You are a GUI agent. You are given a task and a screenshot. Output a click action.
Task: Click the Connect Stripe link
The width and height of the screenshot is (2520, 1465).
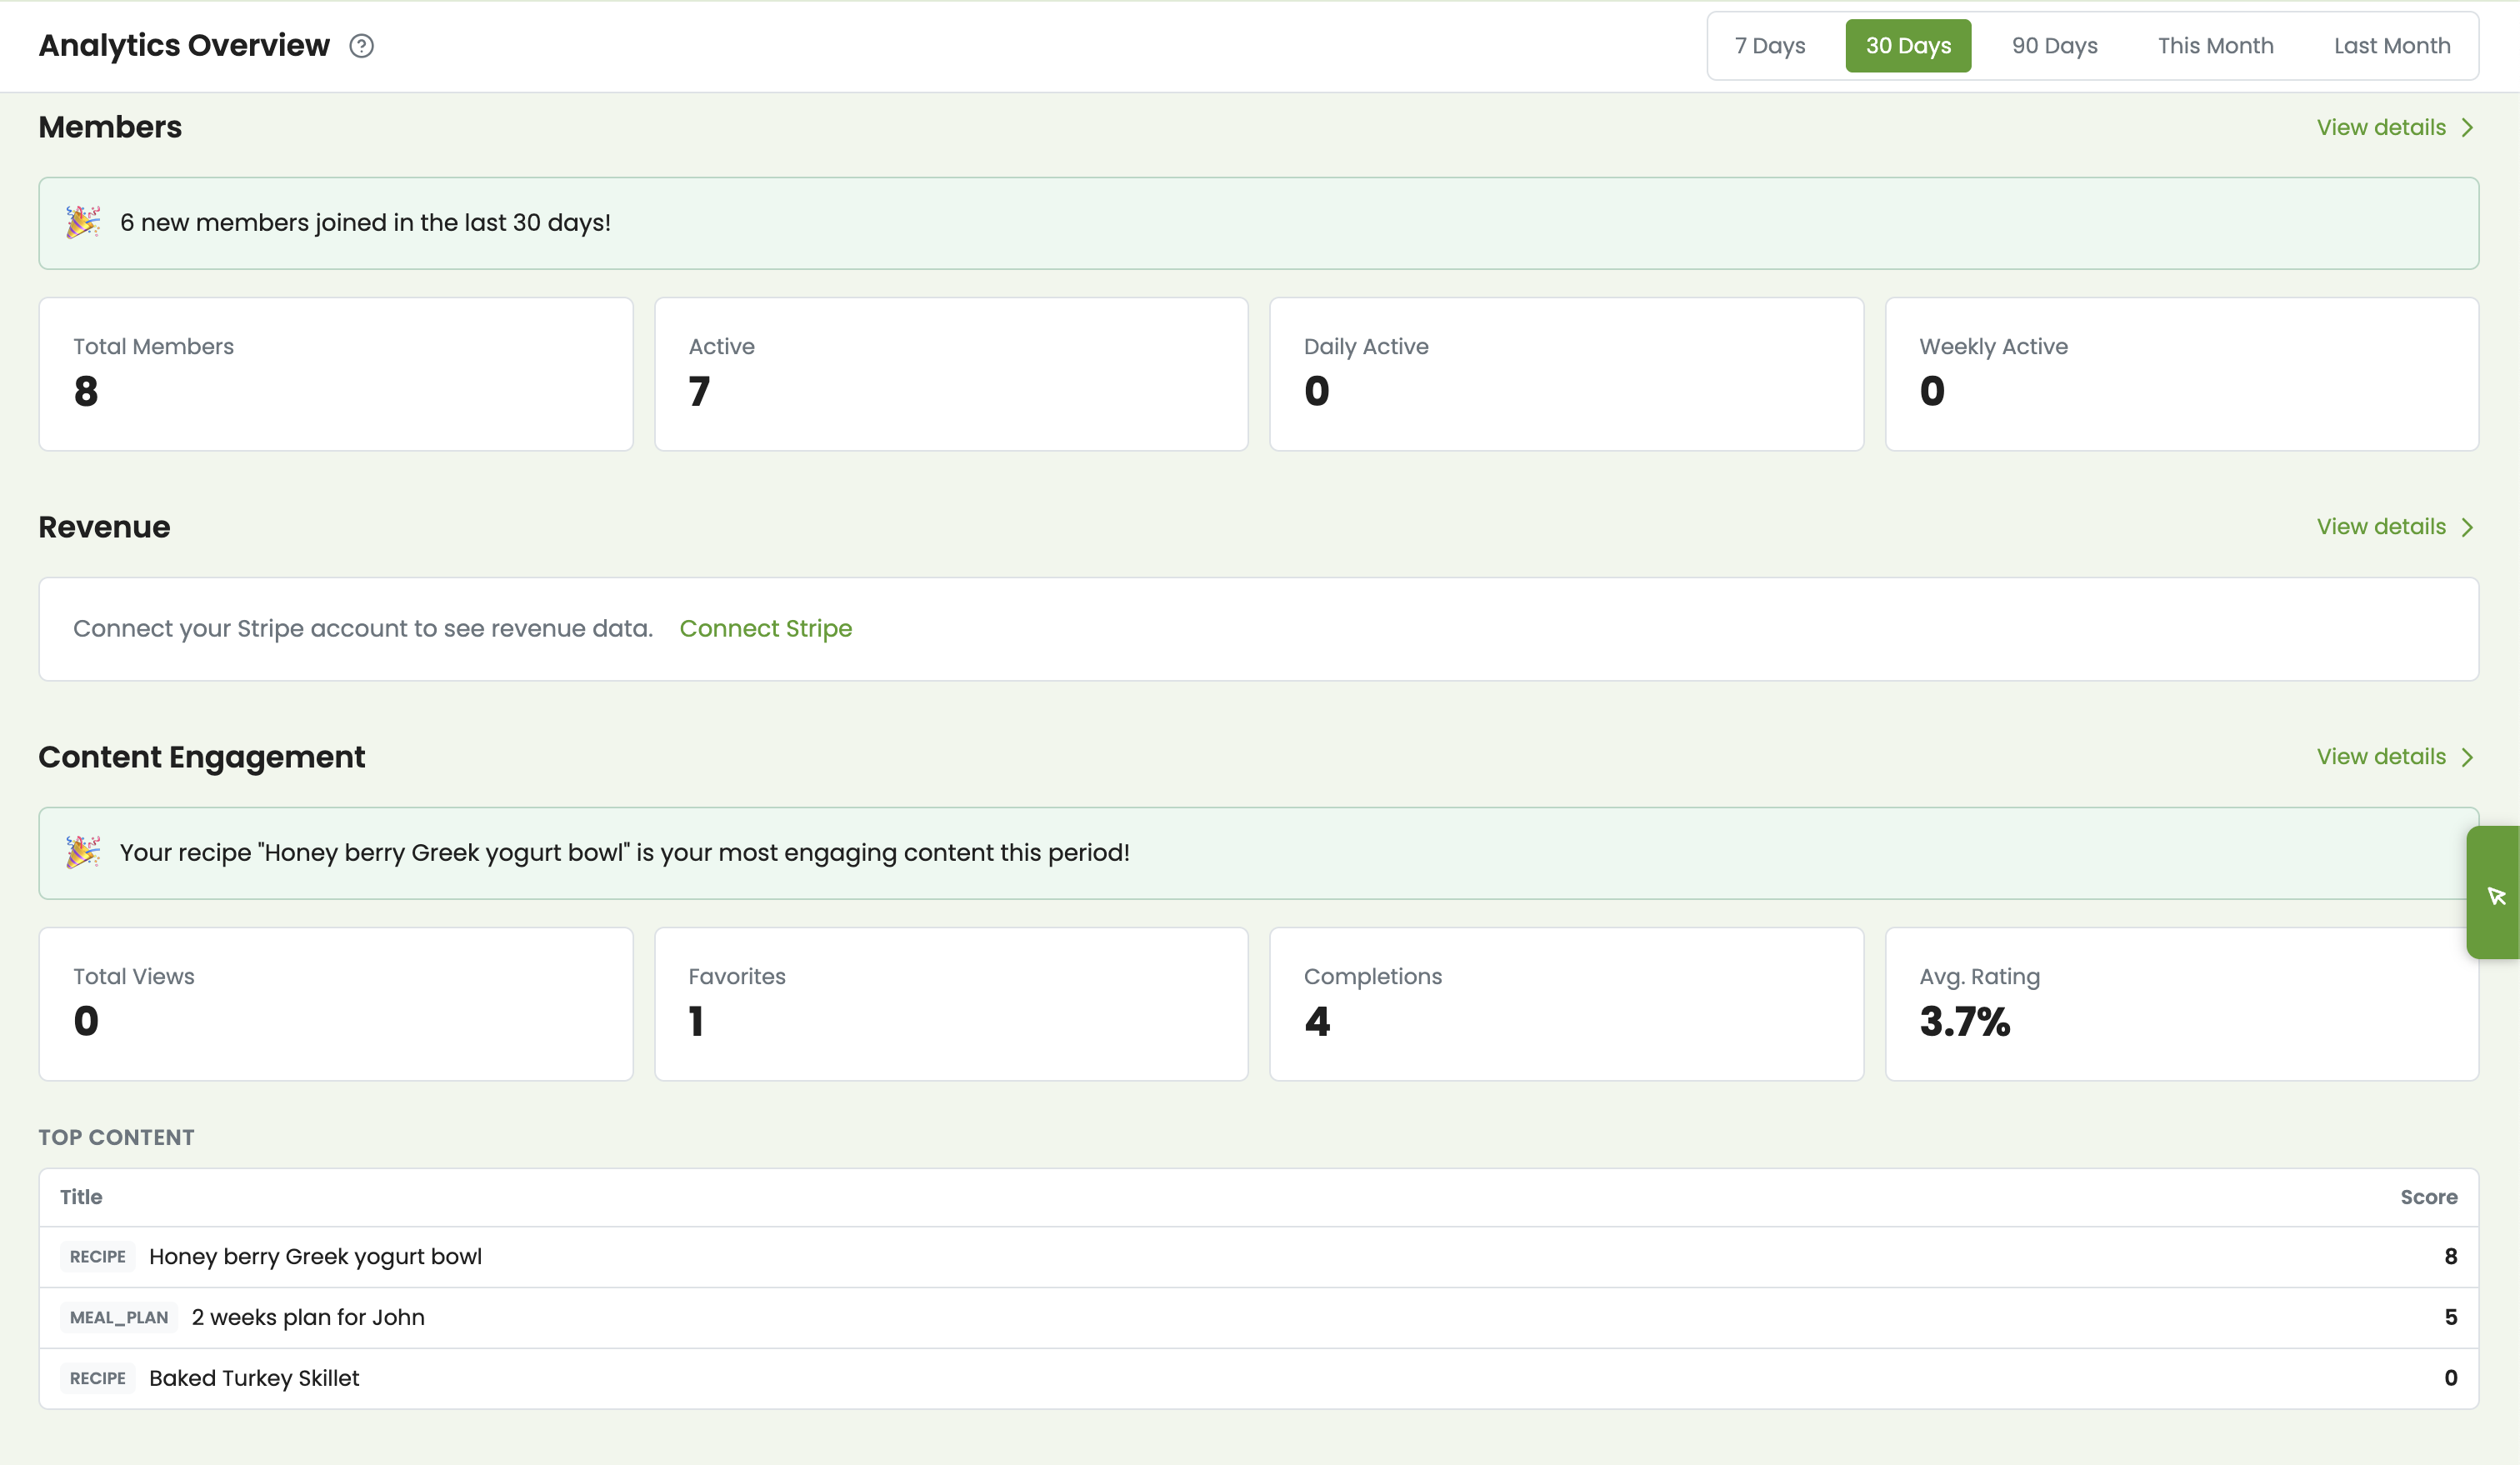[766, 629]
